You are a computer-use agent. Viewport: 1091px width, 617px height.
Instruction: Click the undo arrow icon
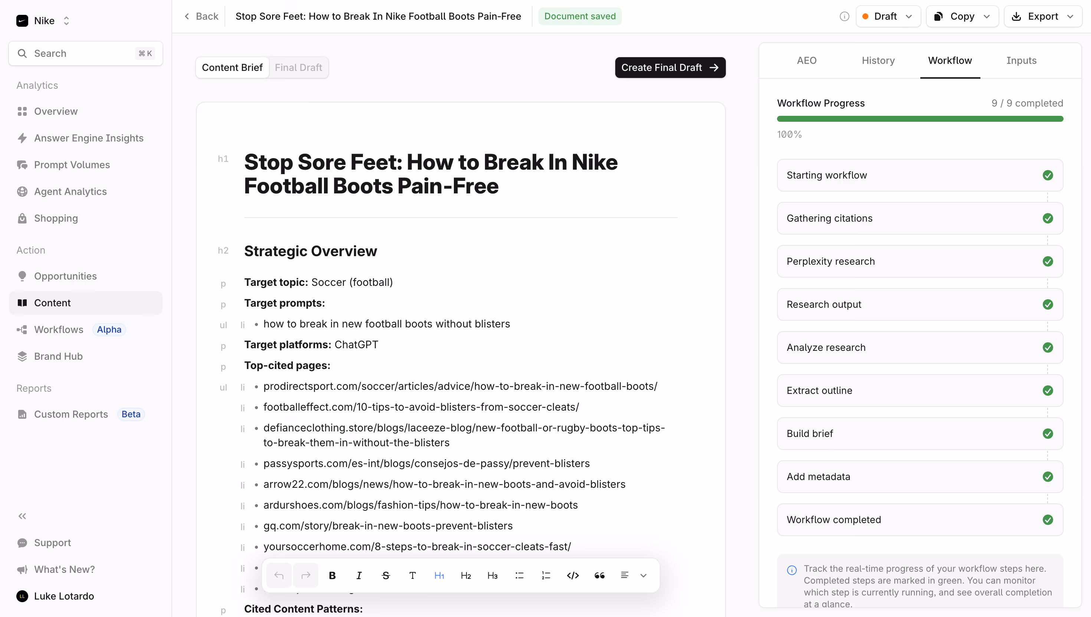pyautogui.click(x=279, y=575)
